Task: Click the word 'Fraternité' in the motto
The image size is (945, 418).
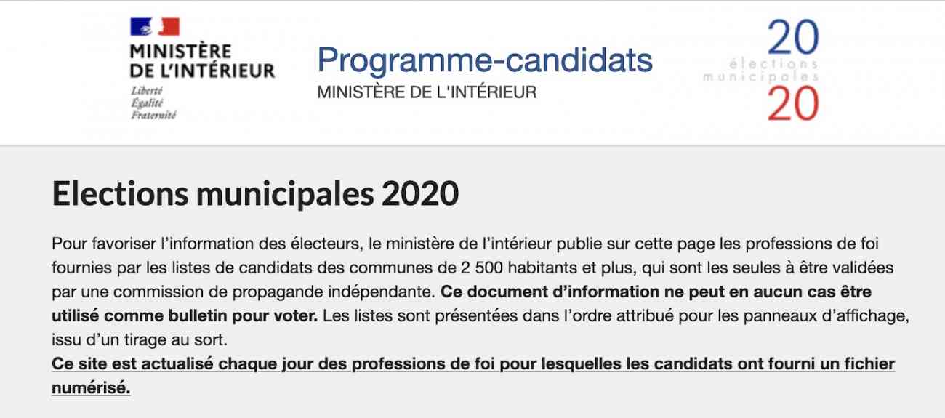Action: [153, 115]
